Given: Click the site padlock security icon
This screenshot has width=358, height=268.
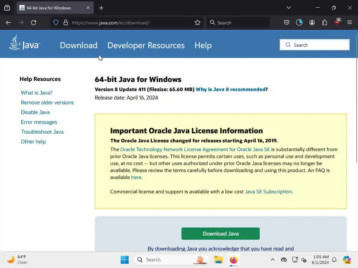Looking at the screenshot, I should [65, 23].
